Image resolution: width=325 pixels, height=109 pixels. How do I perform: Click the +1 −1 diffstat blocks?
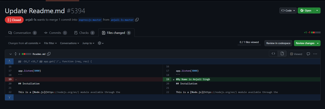click(312, 33)
